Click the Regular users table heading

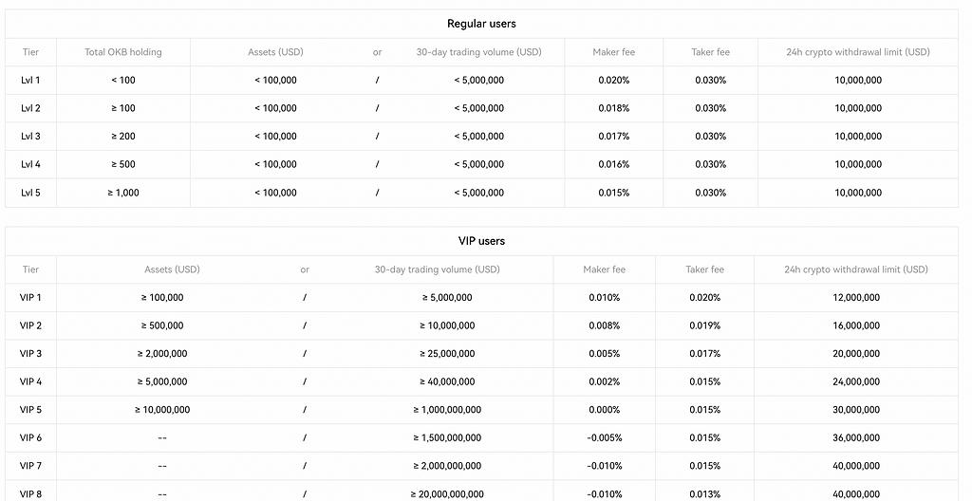pyautogui.click(x=481, y=24)
